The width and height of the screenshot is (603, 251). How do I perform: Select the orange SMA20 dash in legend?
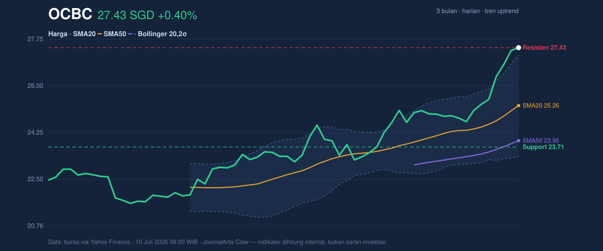(x=99, y=34)
